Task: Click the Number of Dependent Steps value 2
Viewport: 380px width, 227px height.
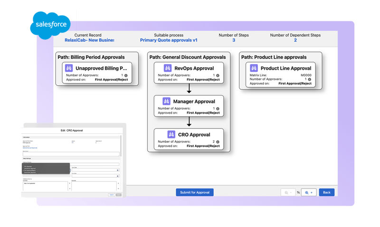Action: pos(295,40)
